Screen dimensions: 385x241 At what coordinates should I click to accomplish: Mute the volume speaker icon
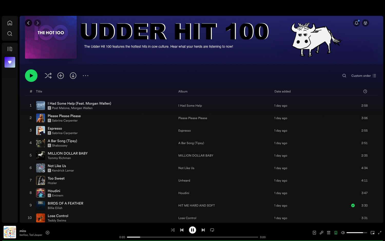[343, 233]
